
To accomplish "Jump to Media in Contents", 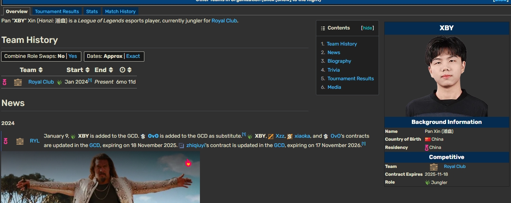I will 334,87.
